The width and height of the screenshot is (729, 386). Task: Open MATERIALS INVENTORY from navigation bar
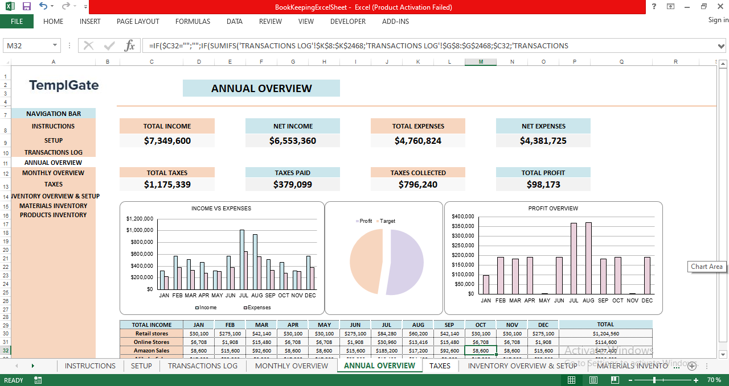(x=54, y=206)
